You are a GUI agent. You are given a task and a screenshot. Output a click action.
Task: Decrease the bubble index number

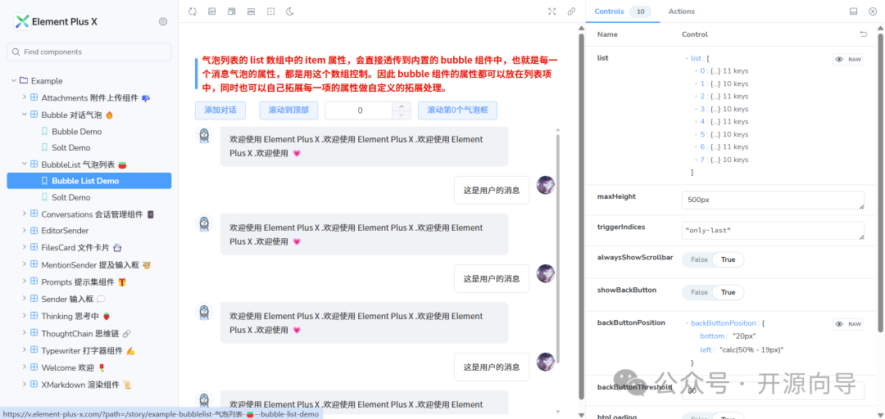402,115
